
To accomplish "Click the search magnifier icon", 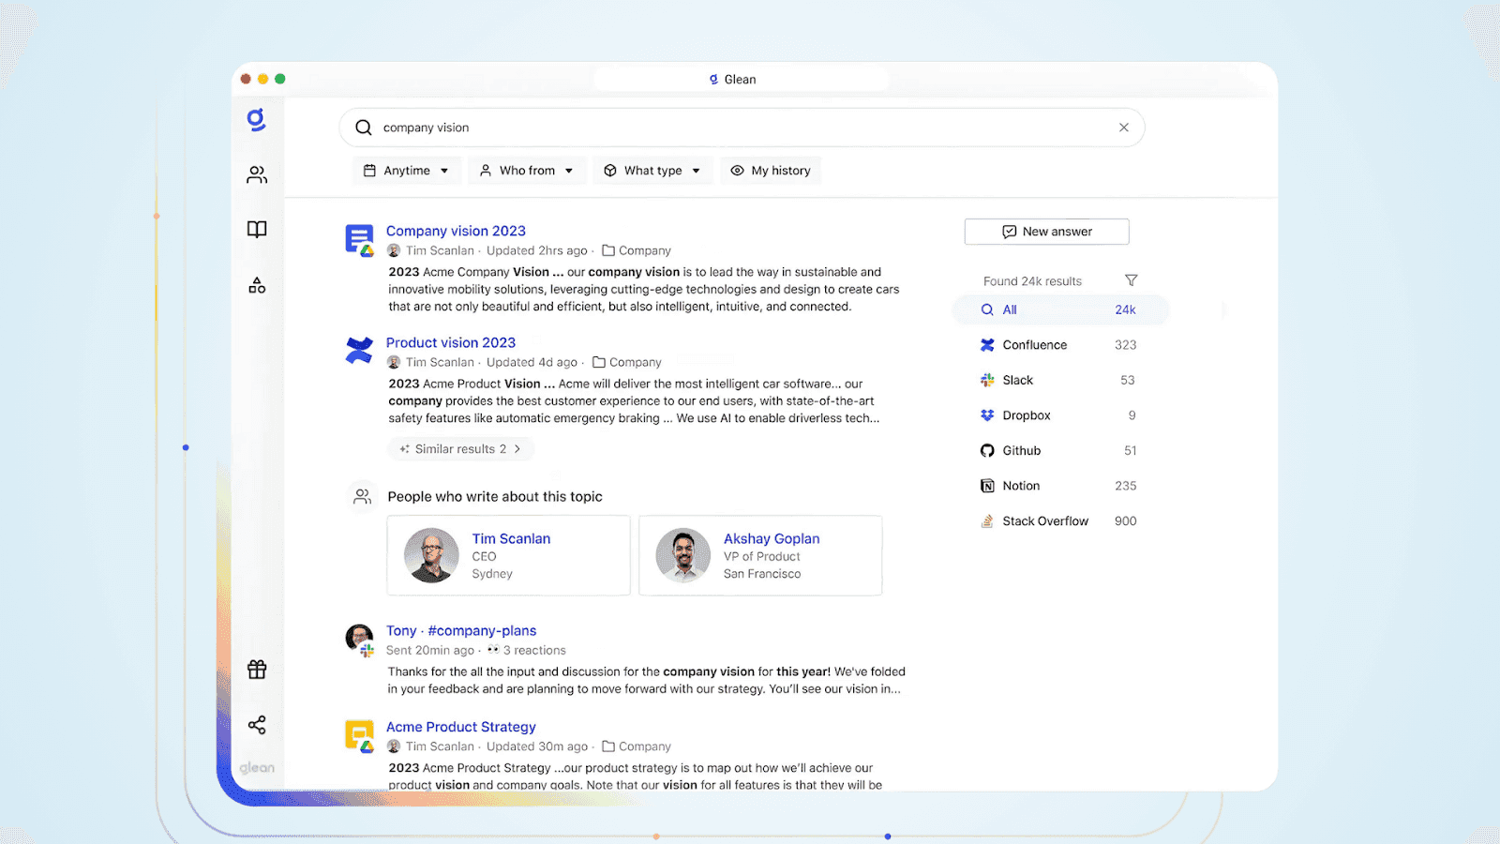I will [364, 128].
